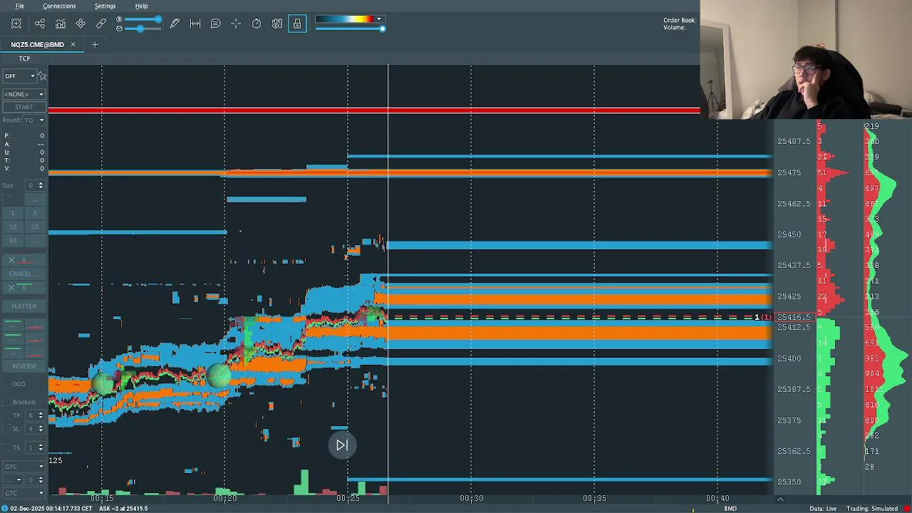Click the Size spinner field
The height and width of the screenshot is (513, 912).
click(x=35, y=185)
